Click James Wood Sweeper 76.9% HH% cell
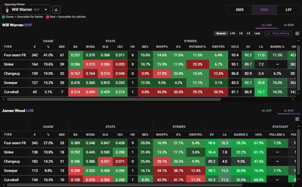The height and width of the screenshot is (187, 302). pos(259,171)
